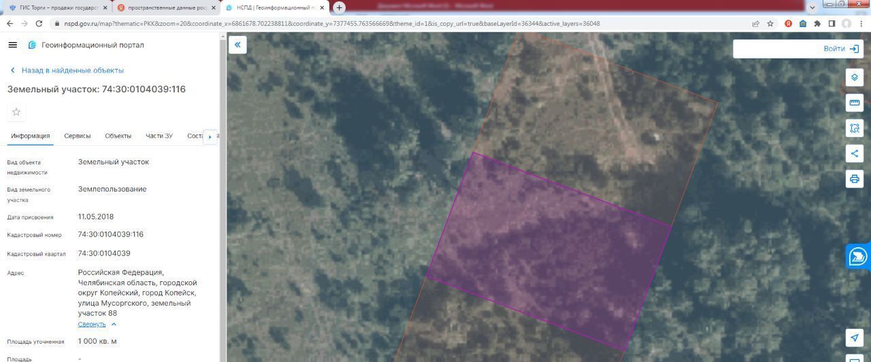Switch to the Объекты tab
Screen dimensions: 871x362
tap(118, 136)
